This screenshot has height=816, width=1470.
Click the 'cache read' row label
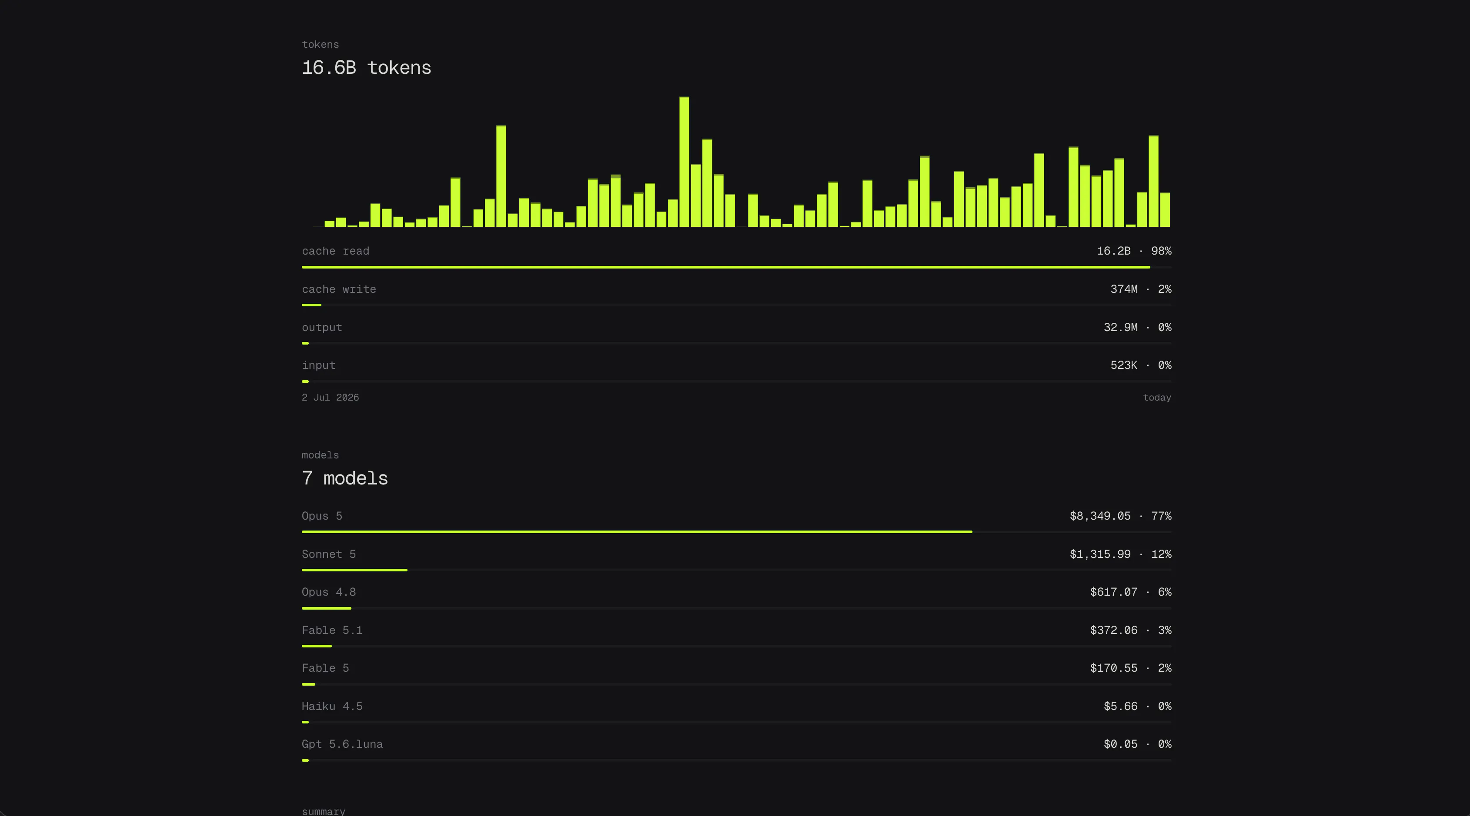[336, 251]
